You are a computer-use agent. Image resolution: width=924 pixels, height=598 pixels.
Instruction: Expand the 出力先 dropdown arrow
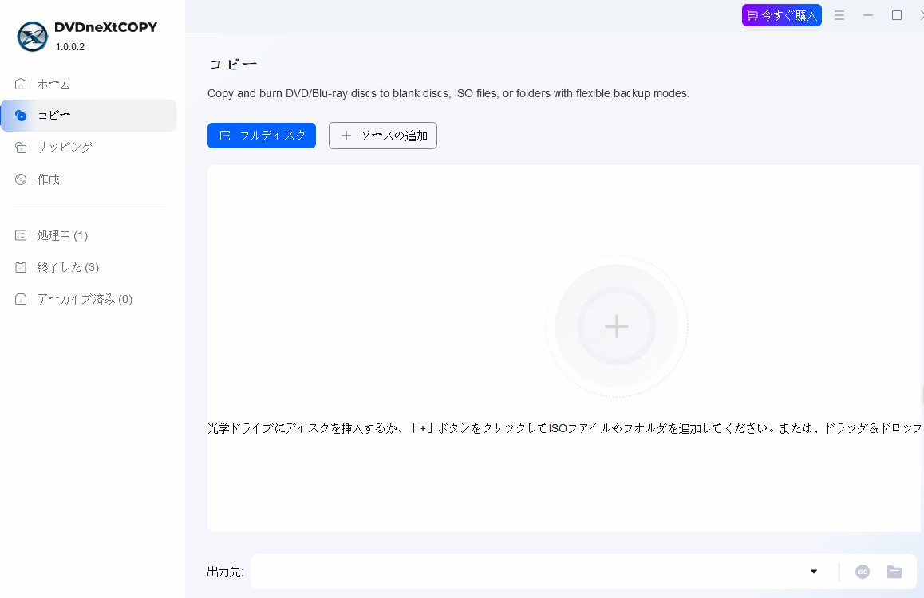pos(814,572)
